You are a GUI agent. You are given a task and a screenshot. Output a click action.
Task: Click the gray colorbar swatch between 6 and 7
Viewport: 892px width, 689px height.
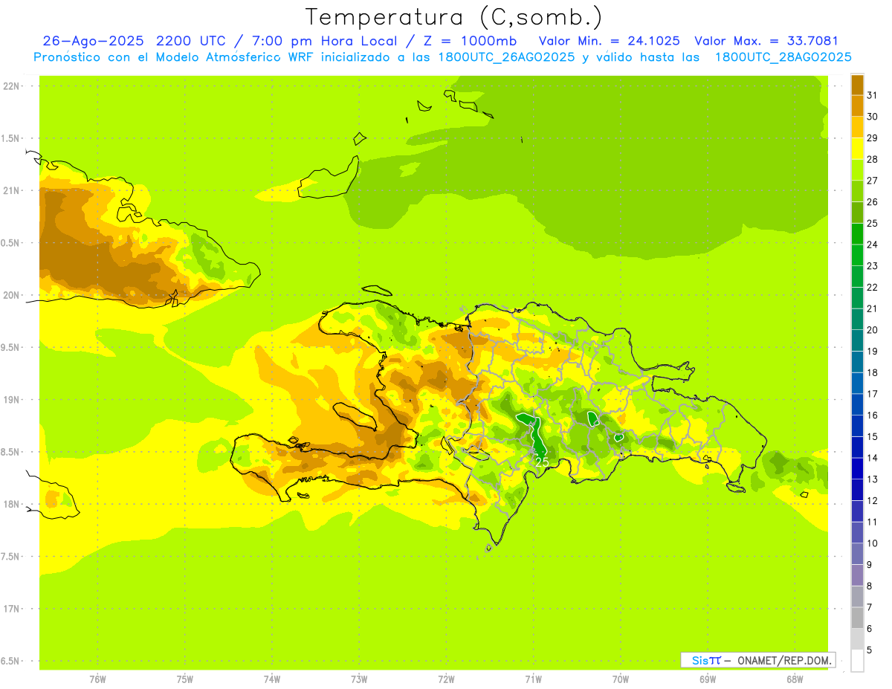pyautogui.click(x=857, y=618)
